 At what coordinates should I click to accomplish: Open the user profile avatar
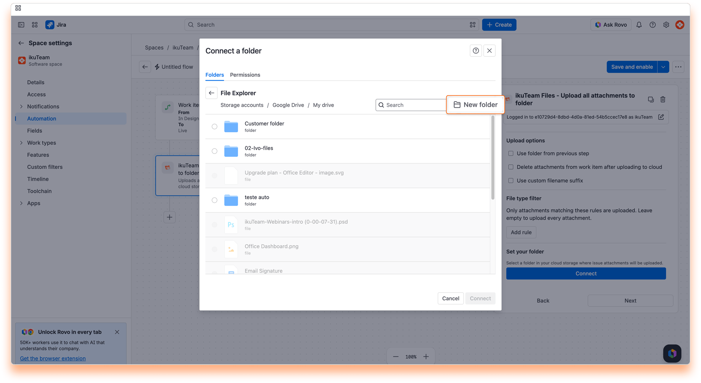pos(680,25)
